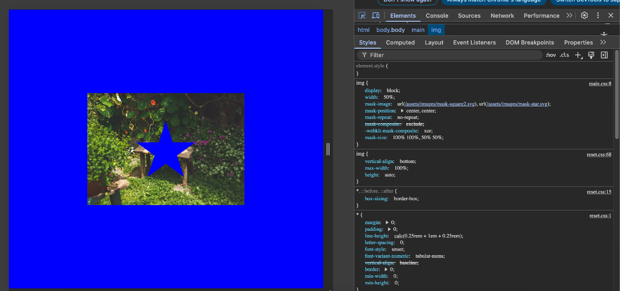Select img in the breadcrumb

pos(436,30)
